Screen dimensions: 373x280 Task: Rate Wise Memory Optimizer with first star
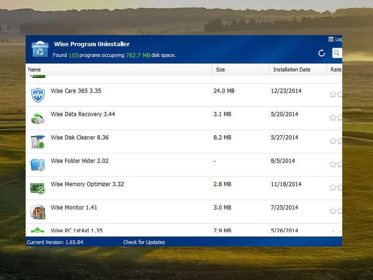(333, 188)
